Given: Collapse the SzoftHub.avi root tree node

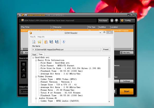Looking at the screenshot, I should (33, 58).
